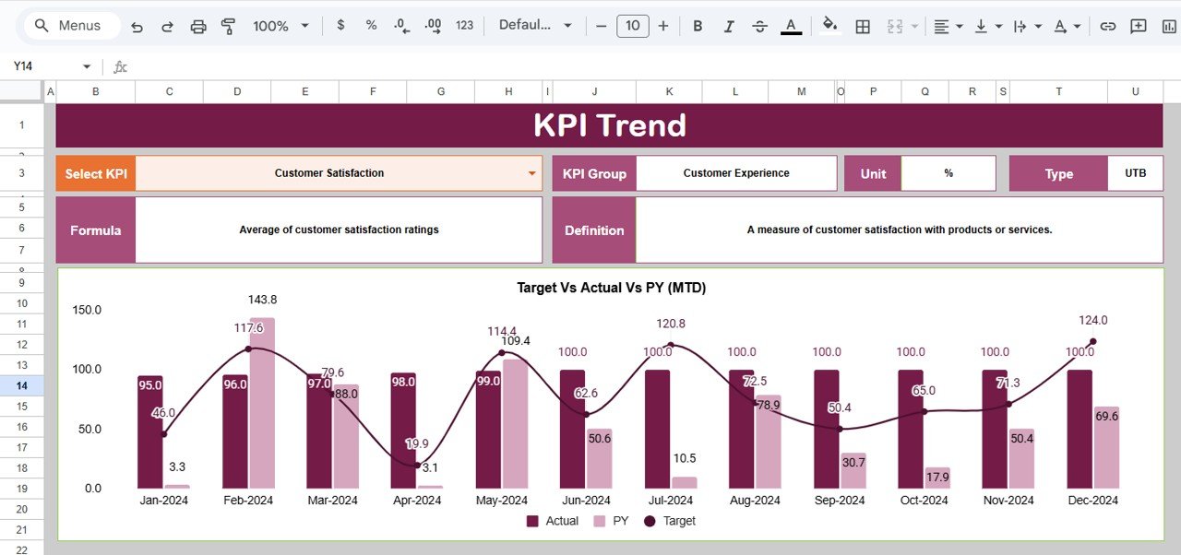Image resolution: width=1181 pixels, height=555 pixels.
Task: Insert a chart
Action: [1168, 26]
